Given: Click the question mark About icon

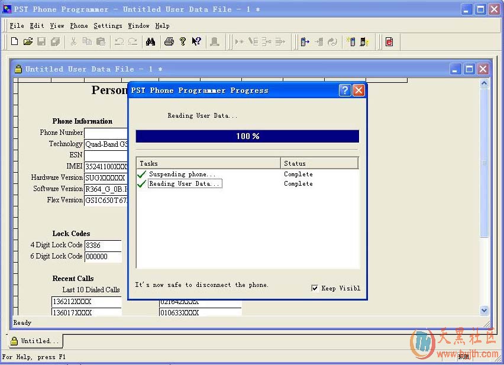Looking at the screenshot, I should 183,41.
